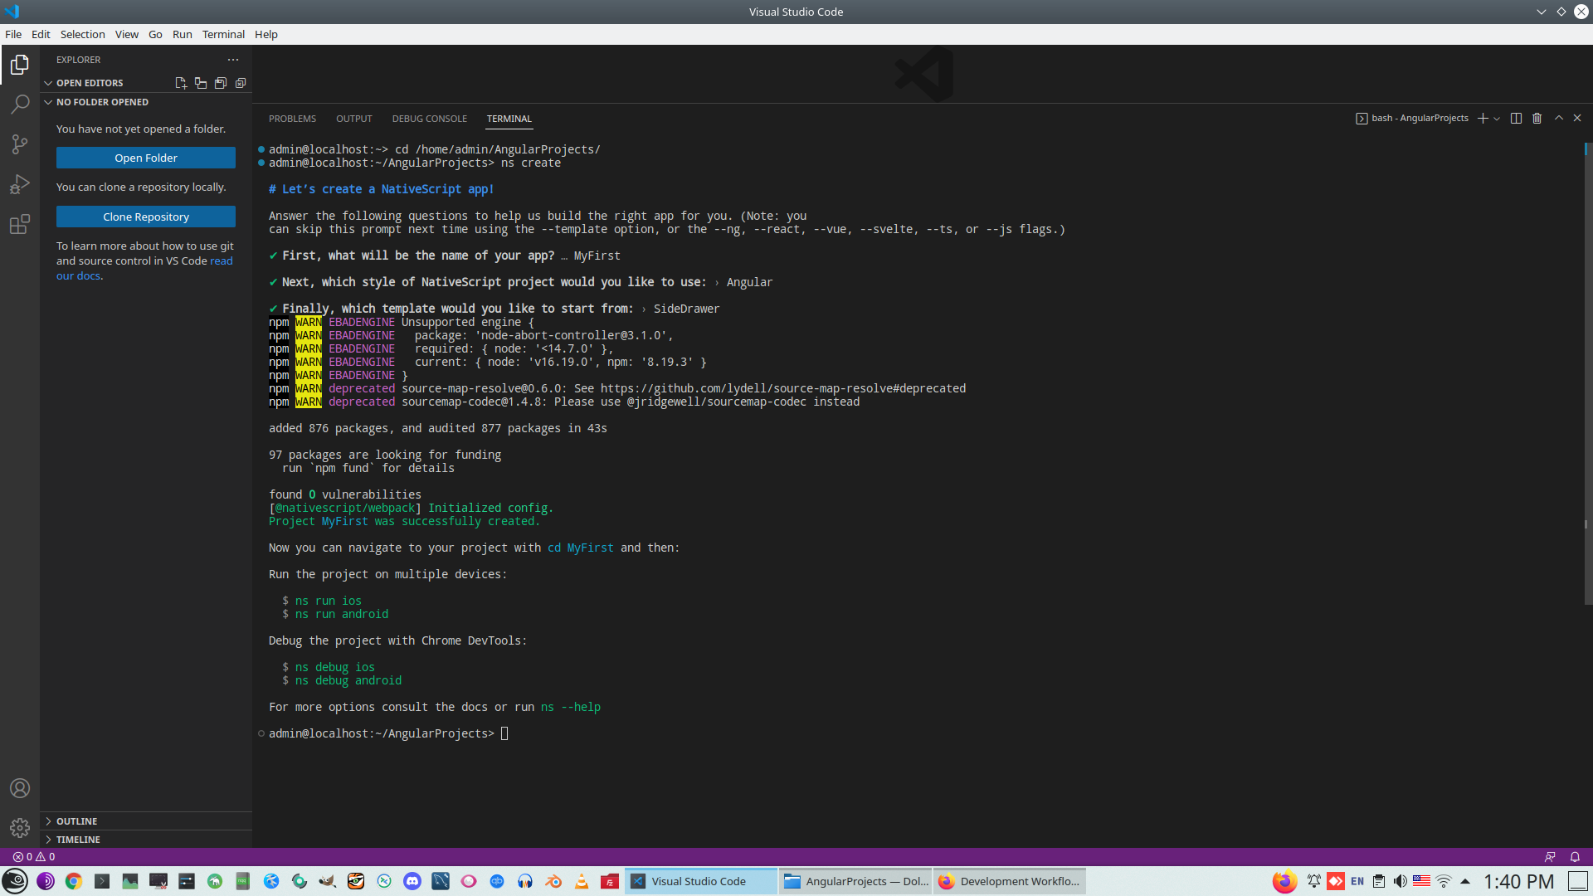Toggle the Explorer view in activity bar
This screenshot has width=1593, height=896.
20,65
